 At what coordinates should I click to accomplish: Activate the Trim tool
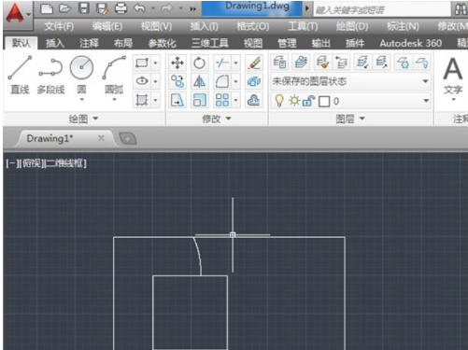click(221, 63)
